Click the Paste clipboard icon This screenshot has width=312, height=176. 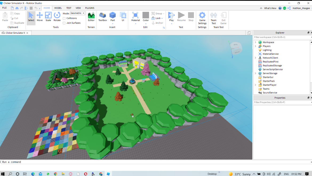pos(5,15)
